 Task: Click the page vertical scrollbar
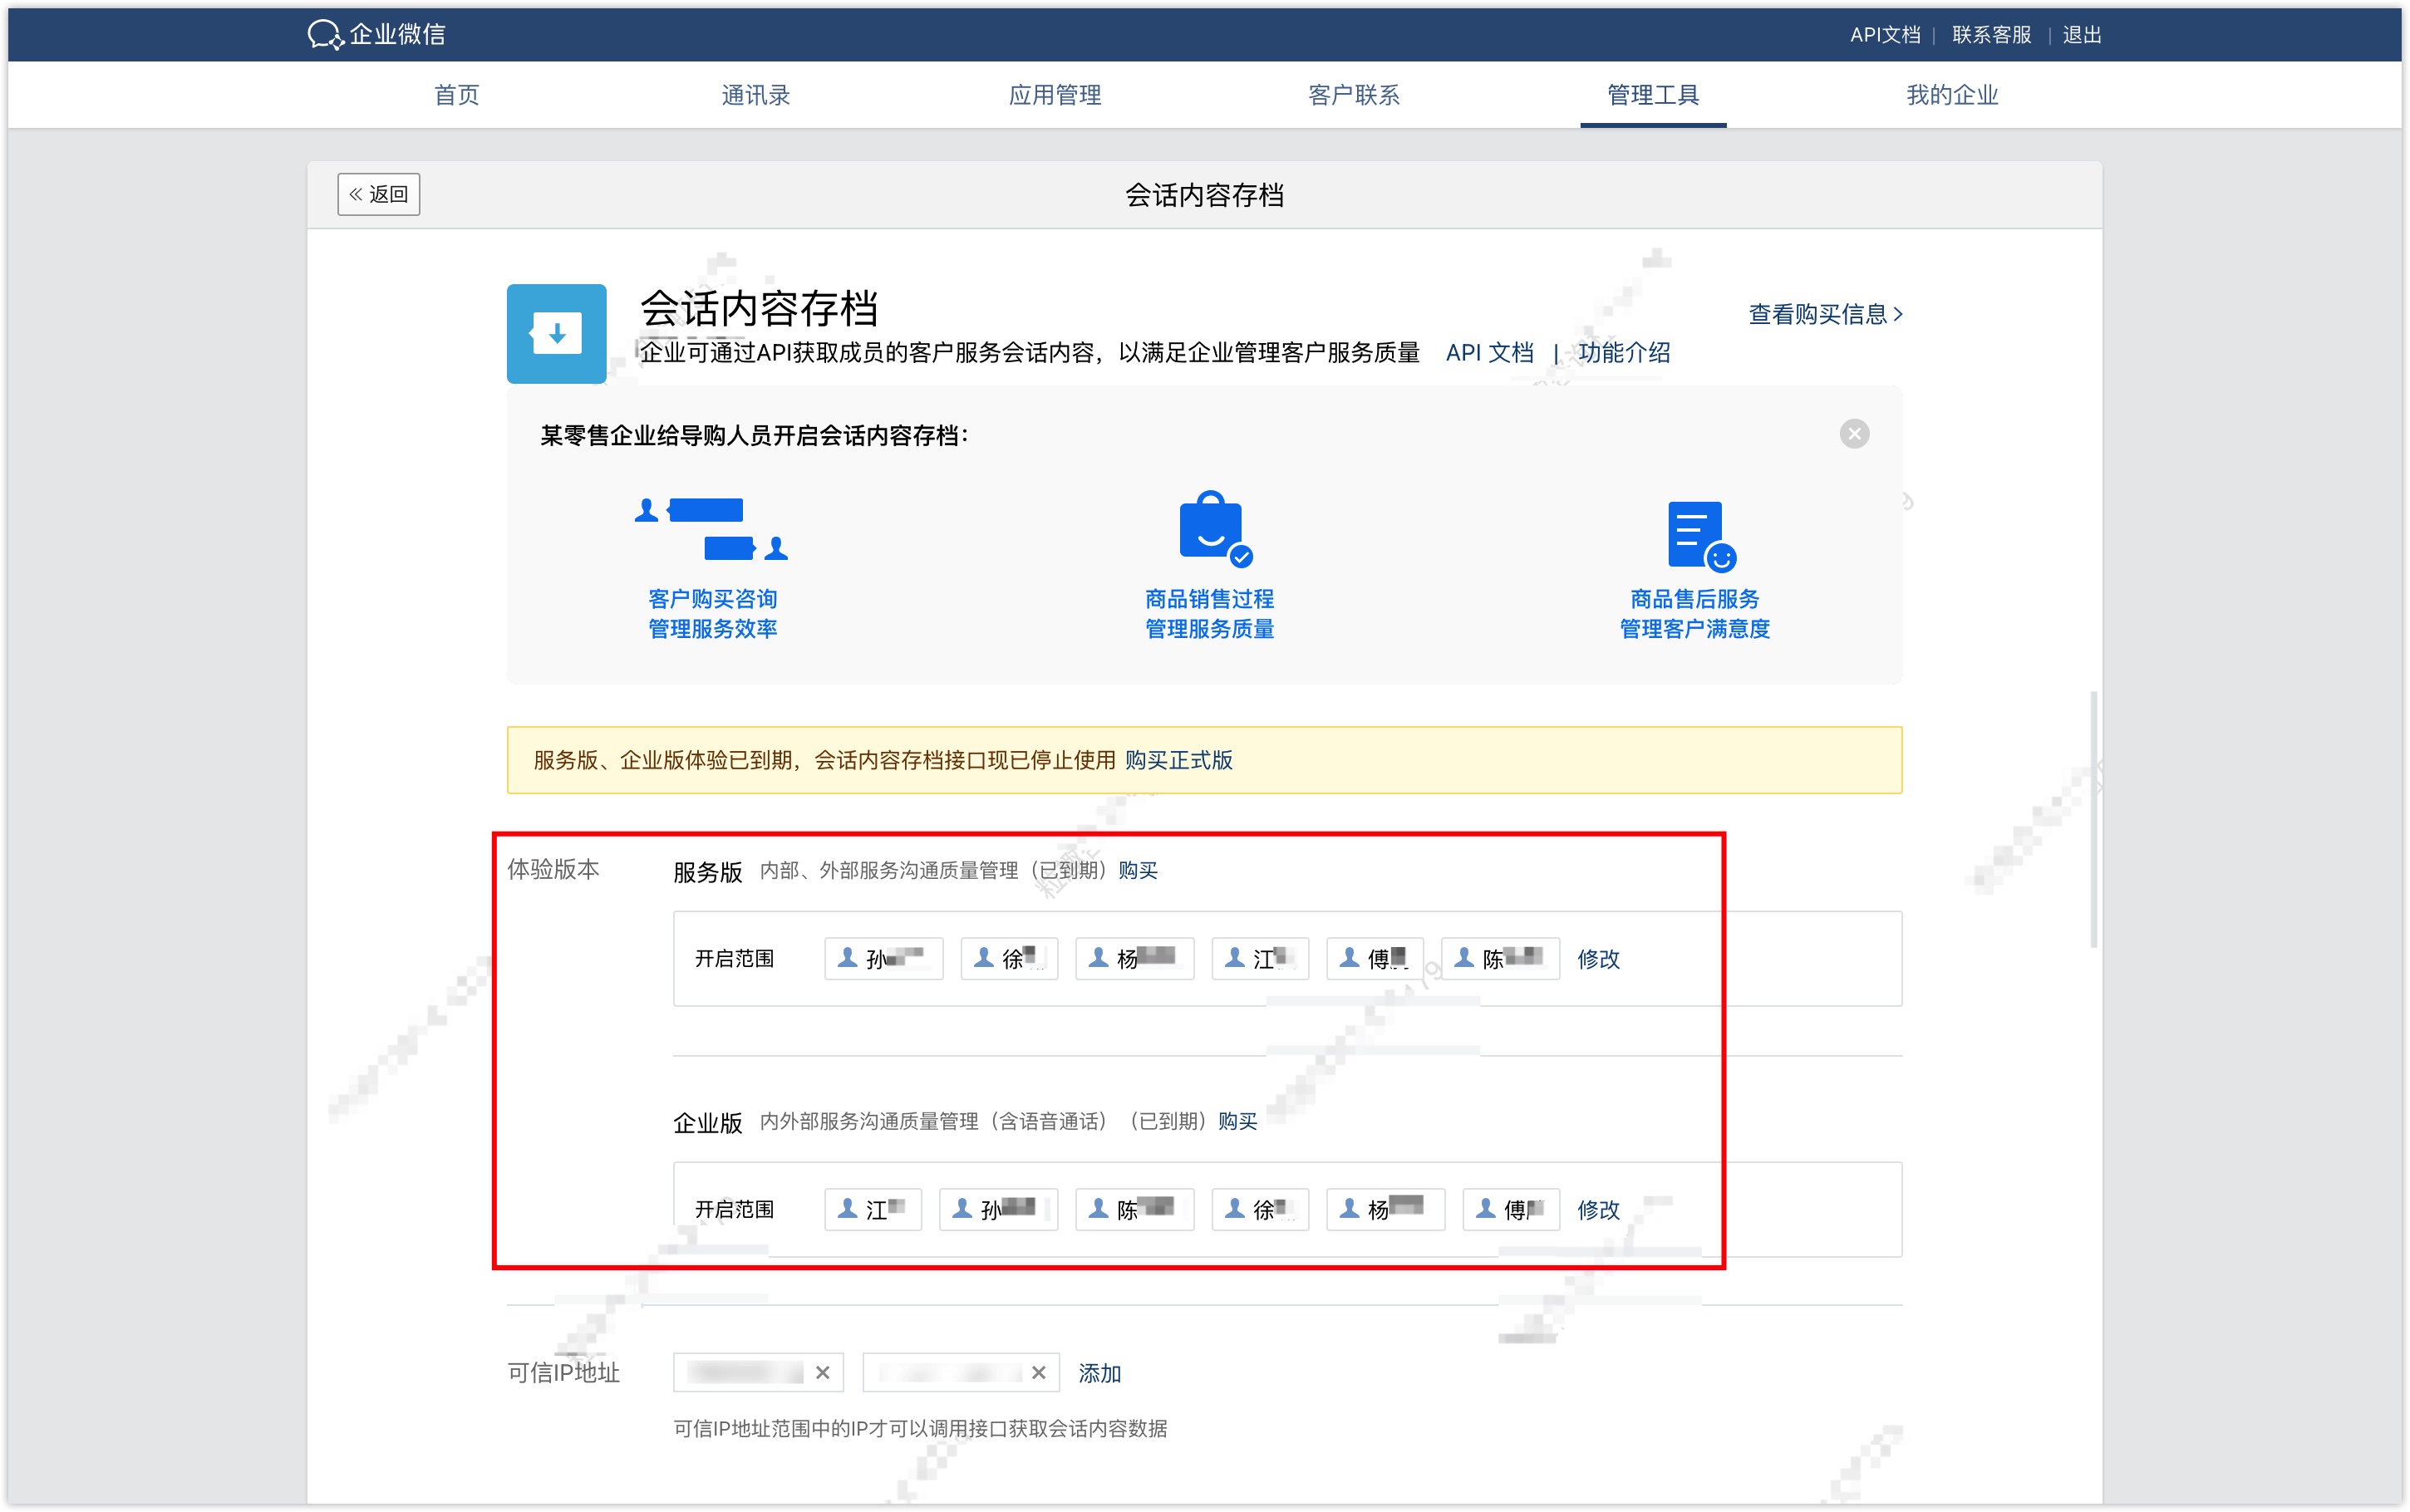(x=2093, y=818)
